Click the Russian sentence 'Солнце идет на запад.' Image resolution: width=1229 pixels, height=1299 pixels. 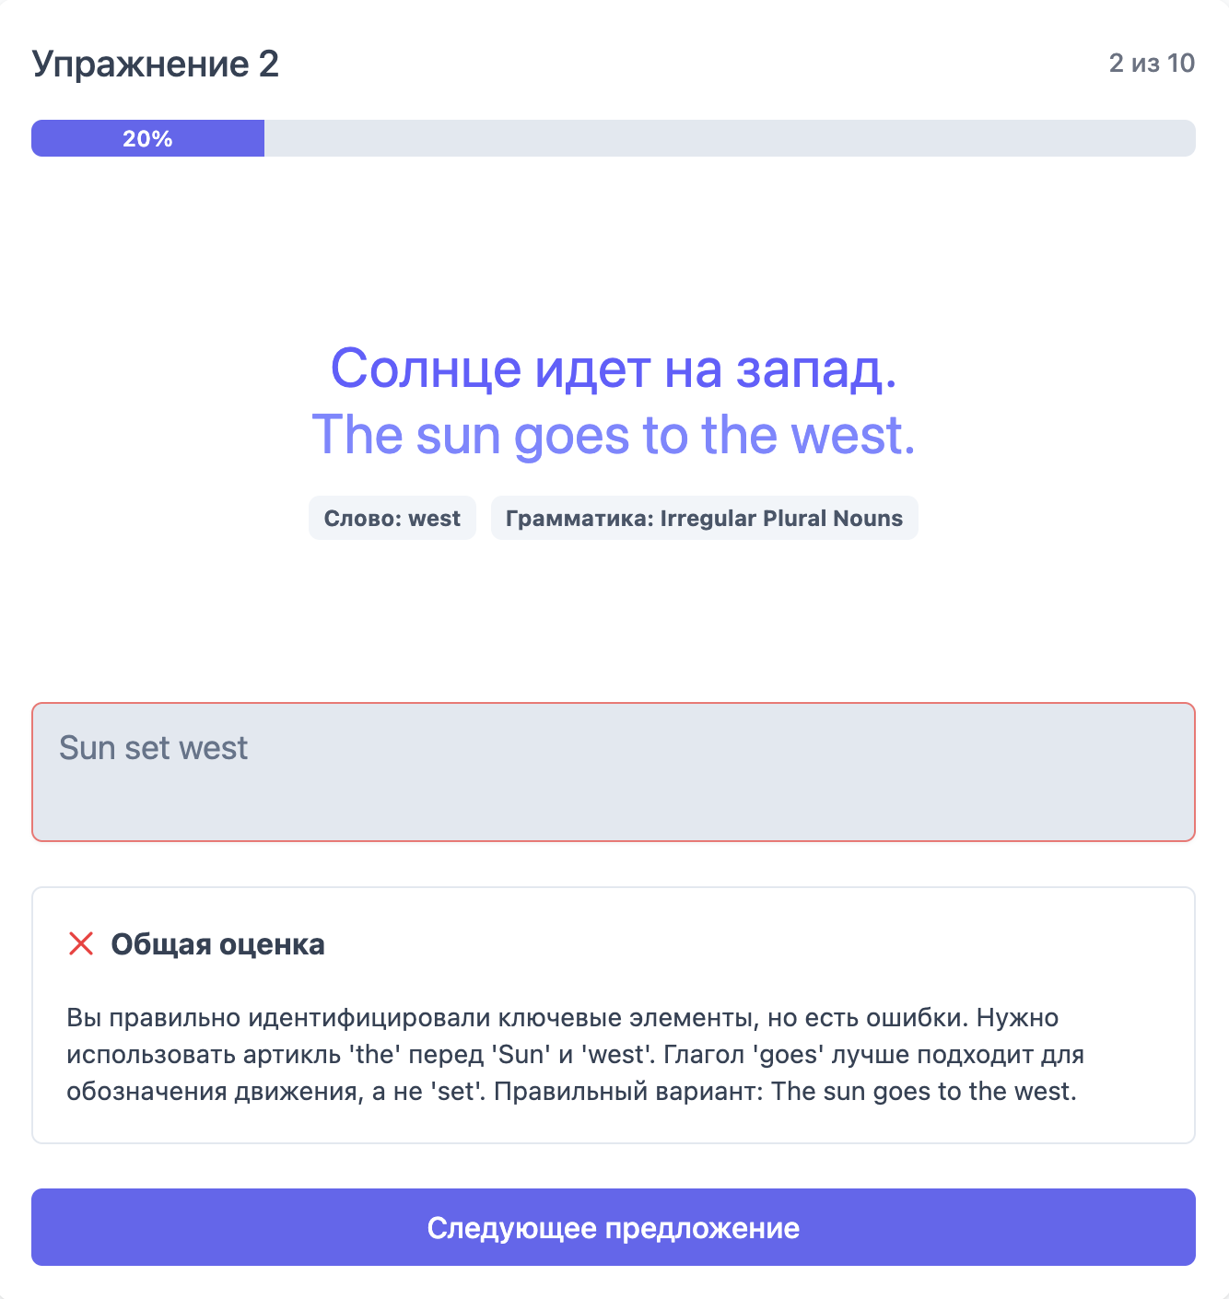[614, 368]
